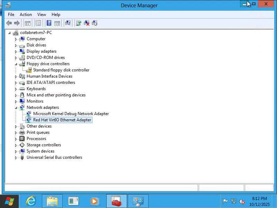Click the Monitors category label
The height and width of the screenshot is (208, 277).
pos(35,101)
